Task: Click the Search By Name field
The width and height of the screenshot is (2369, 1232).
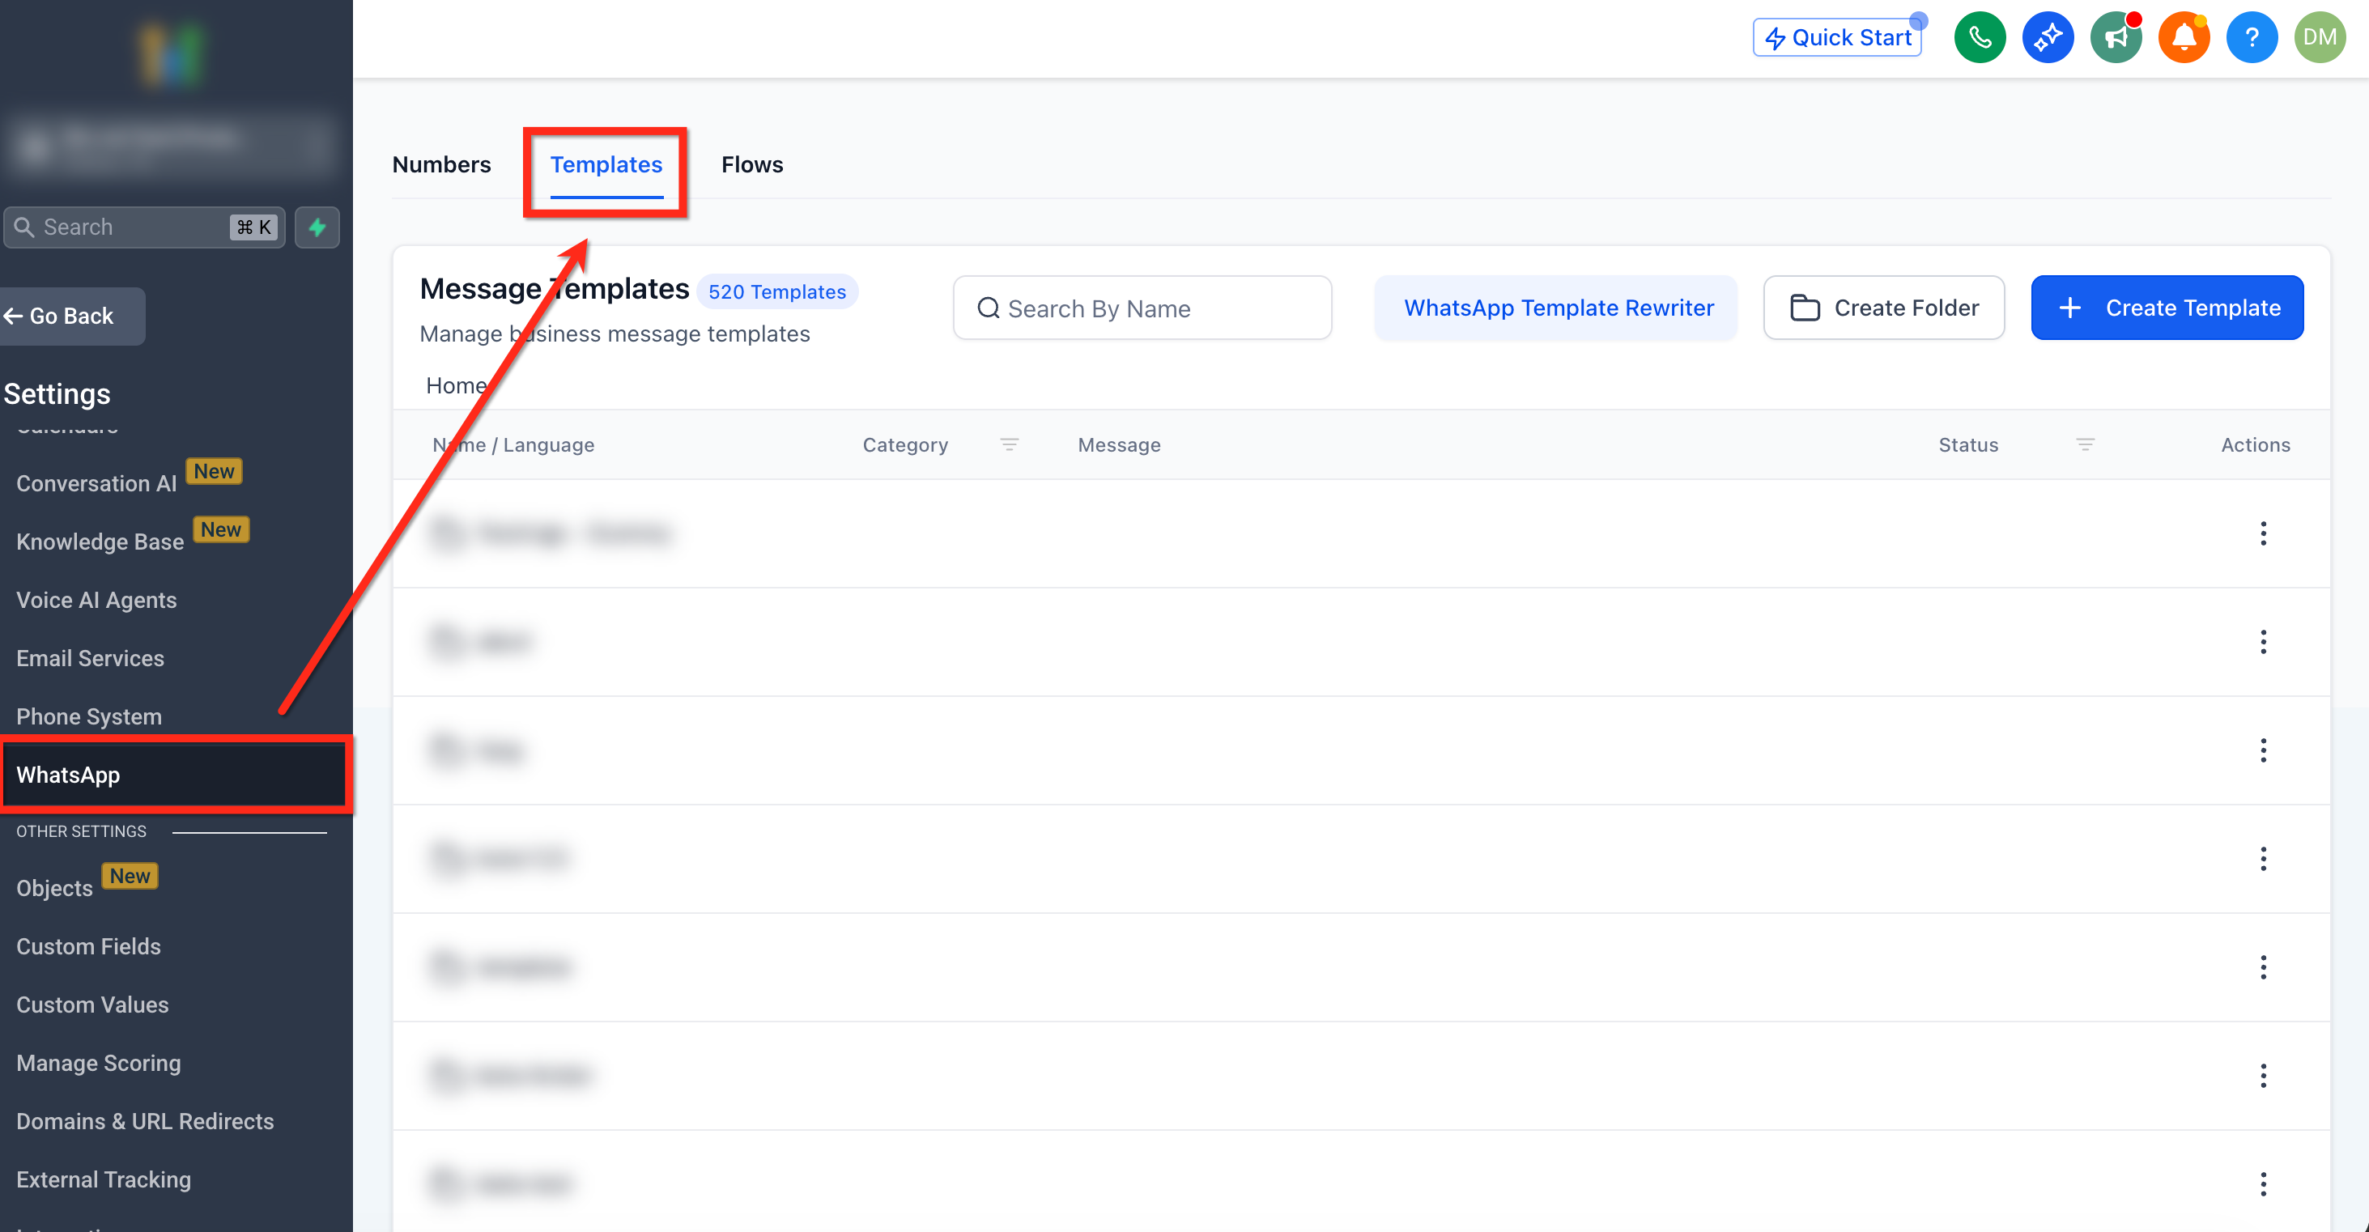Action: tap(1142, 308)
